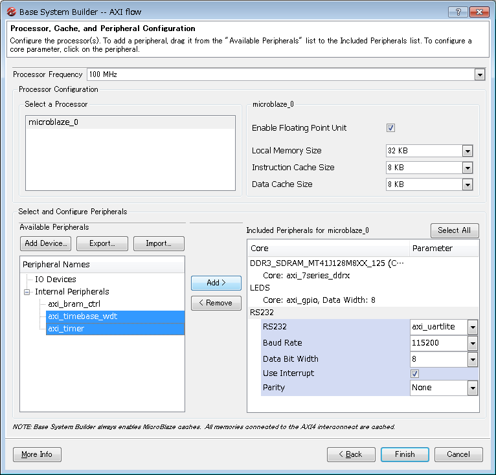
Task: Select axi_bram_ctrl in the peripheral list
Action: [x=74, y=304]
